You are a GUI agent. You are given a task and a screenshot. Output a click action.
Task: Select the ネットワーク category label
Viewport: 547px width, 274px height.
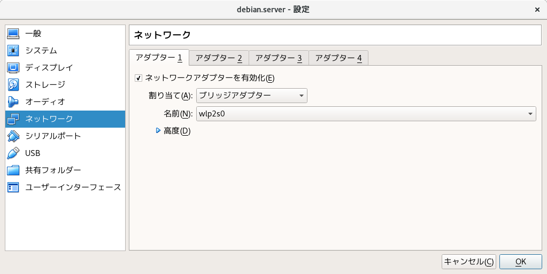[49, 119]
